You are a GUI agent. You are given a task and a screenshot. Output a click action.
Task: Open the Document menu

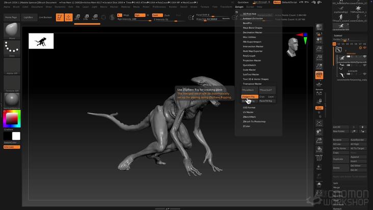coord(37,7)
